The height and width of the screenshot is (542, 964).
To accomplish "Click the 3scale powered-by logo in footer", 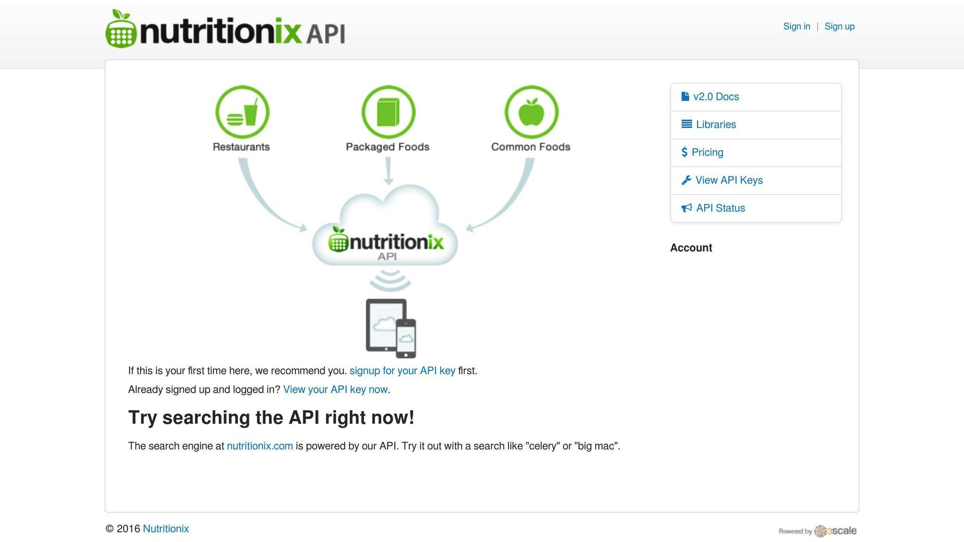I will coord(835,531).
